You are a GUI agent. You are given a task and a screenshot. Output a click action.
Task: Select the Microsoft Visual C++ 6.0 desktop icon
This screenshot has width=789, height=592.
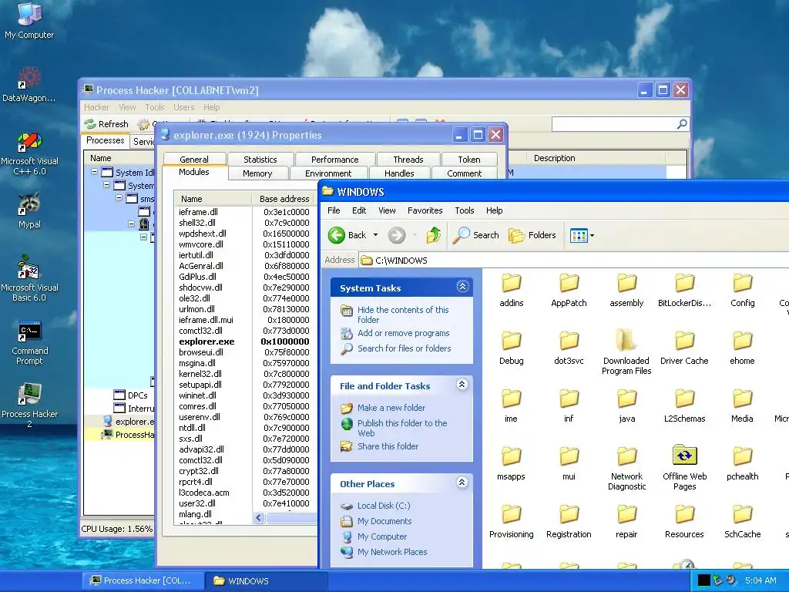tap(29, 153)
